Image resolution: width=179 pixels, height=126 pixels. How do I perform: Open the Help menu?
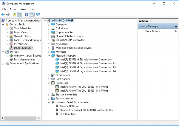click(32, 9)
